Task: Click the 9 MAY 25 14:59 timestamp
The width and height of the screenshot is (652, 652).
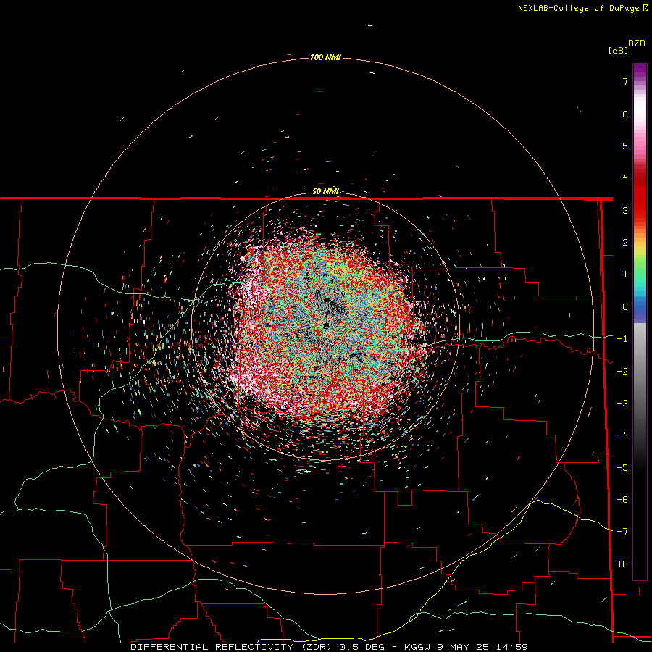Action: tap(482, 647)
